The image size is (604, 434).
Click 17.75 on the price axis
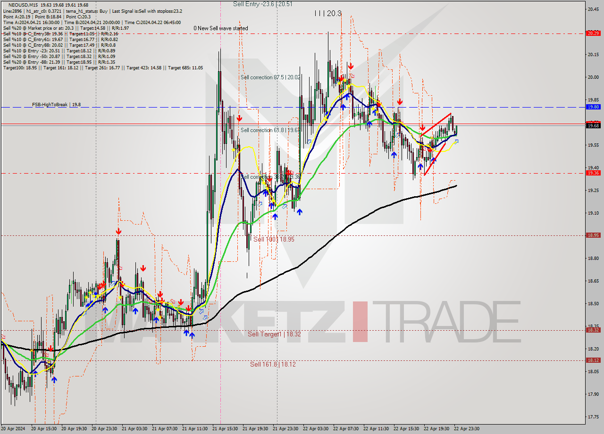point(593,417)
